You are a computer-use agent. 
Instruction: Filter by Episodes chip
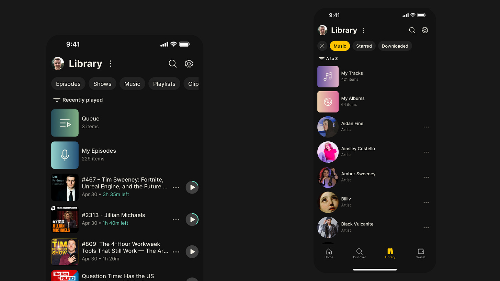click(68, 84)
